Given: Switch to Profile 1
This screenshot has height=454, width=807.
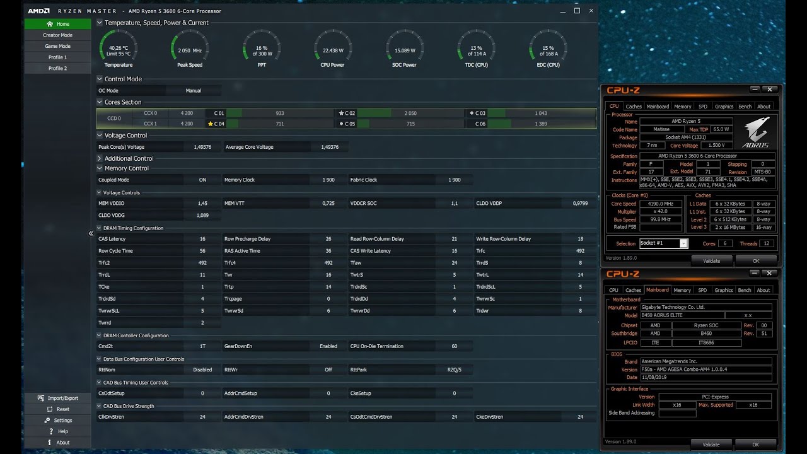Looking at the screenshot, I should [57, 57].
